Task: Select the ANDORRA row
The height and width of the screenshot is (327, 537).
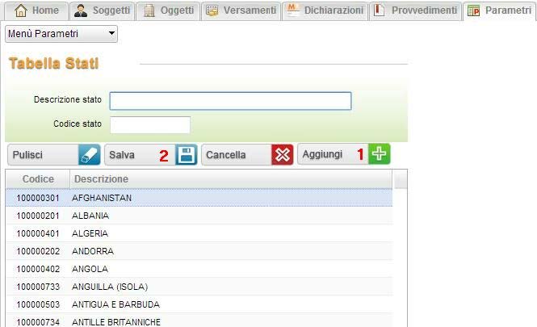Action: pos(199,251)
